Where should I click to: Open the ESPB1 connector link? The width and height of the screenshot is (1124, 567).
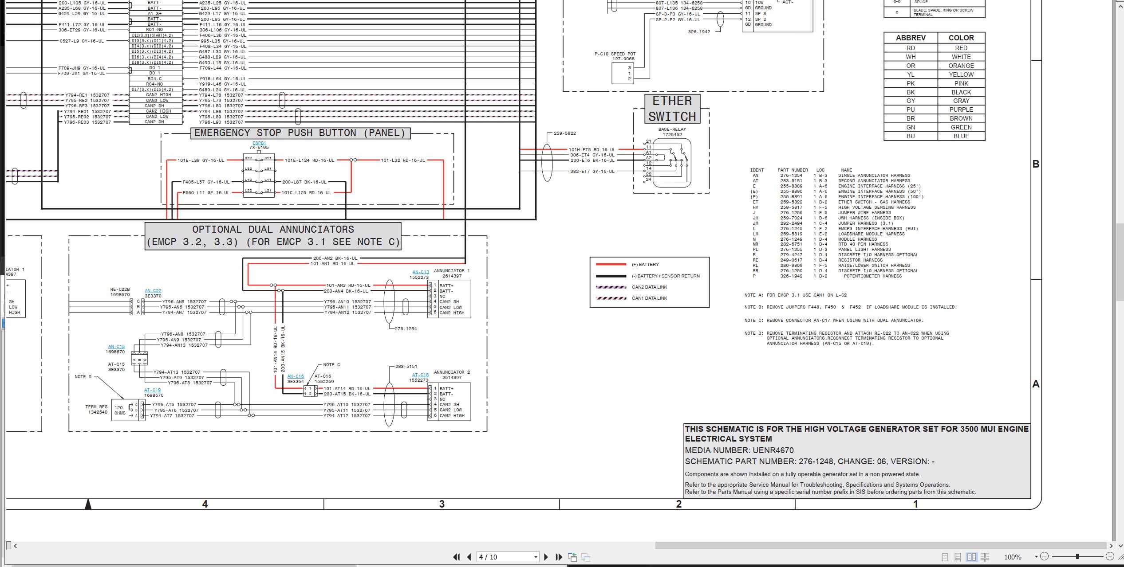(x=260, y=143)
